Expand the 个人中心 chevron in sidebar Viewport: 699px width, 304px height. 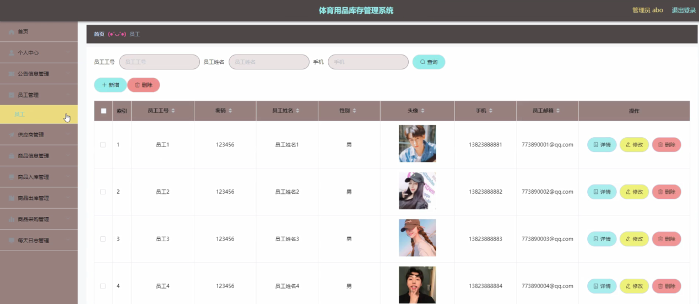click(67, 53)
